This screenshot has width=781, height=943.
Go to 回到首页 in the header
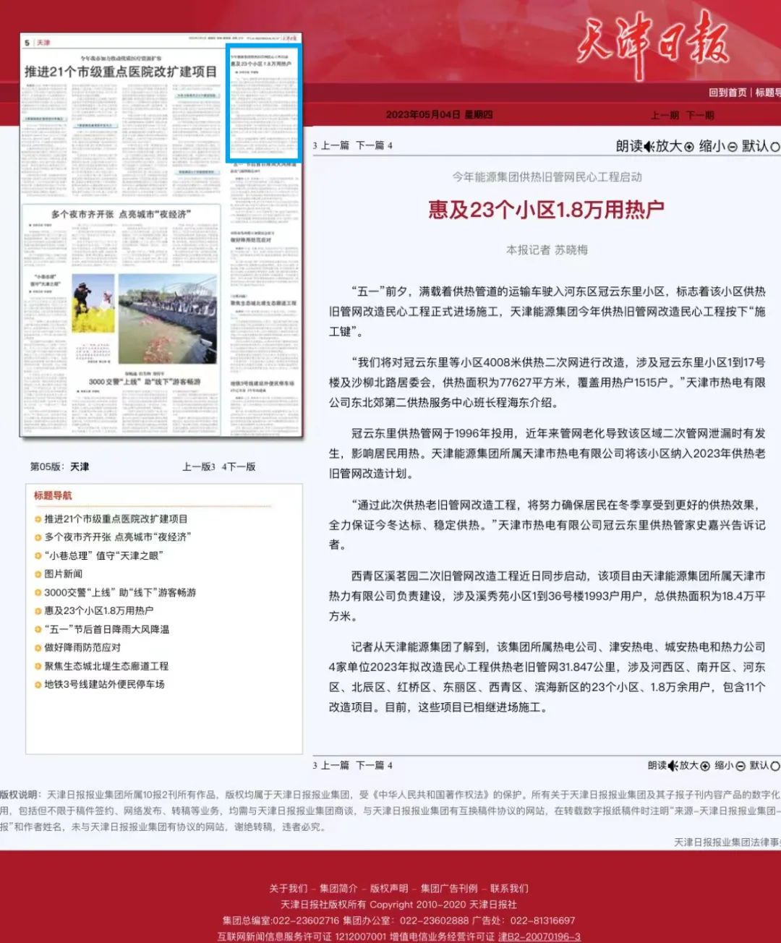point(727,93)
